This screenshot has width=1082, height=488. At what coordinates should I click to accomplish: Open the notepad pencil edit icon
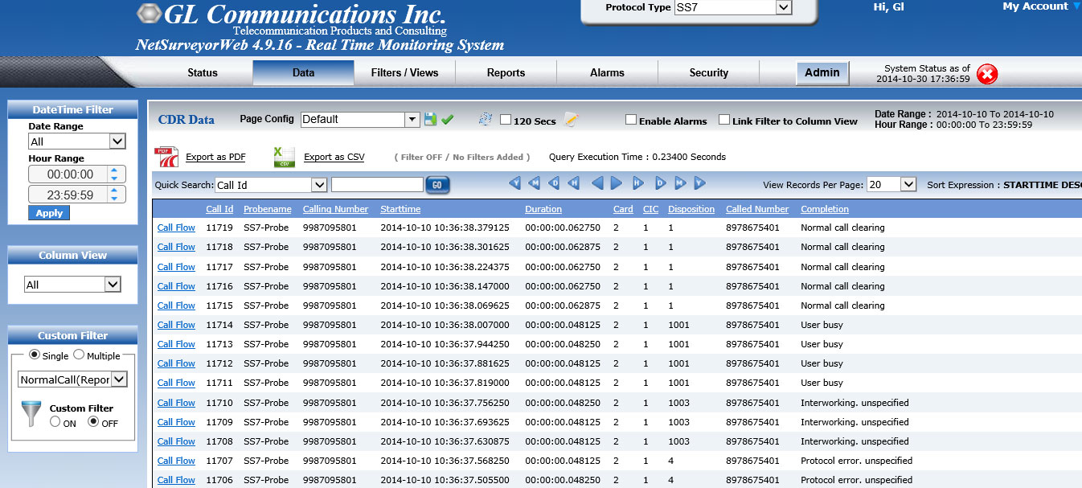click(571, 120)
